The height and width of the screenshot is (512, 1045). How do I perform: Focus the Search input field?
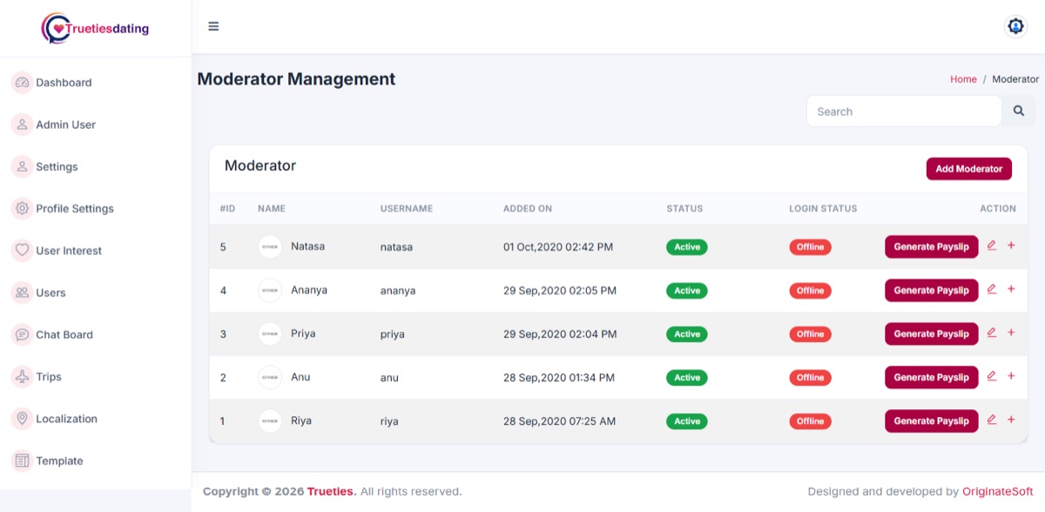pyautogui.click(x=904, y=111)
